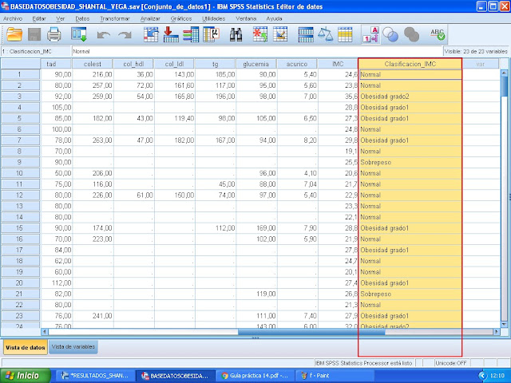
Task: Click the 263,00 colest cell in row 7
Action: [93, 140]
